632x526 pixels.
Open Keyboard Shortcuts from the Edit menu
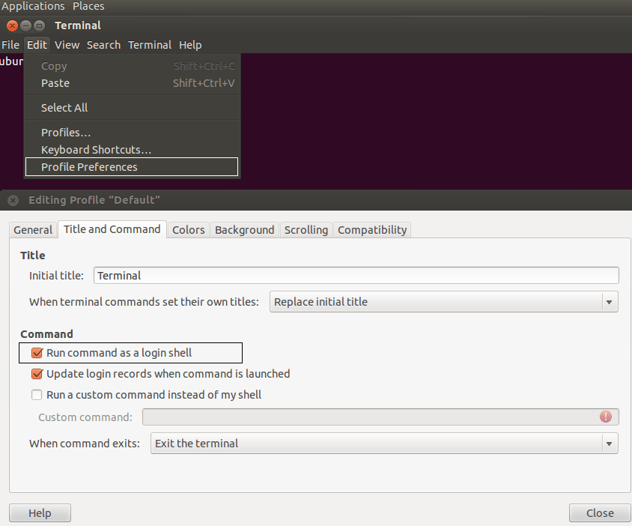tap(95, 149)
